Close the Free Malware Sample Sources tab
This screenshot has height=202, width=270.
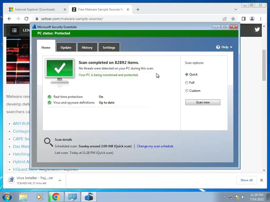click(128, 9)
